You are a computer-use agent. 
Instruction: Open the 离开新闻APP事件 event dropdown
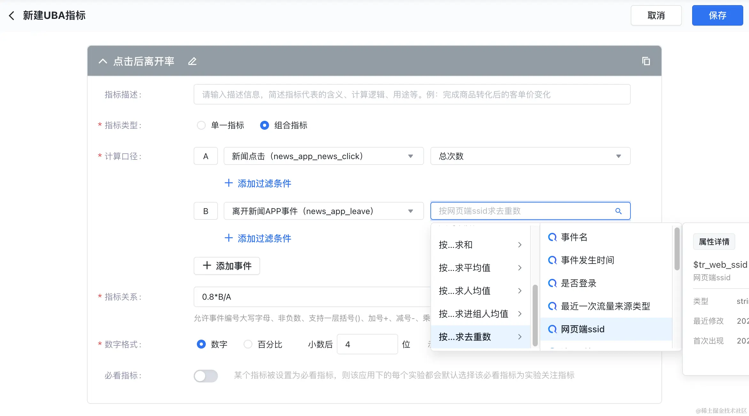tap(323, 211)
